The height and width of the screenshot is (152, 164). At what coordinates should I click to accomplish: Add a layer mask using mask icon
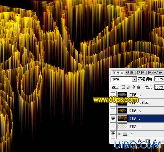click(148, 141)
